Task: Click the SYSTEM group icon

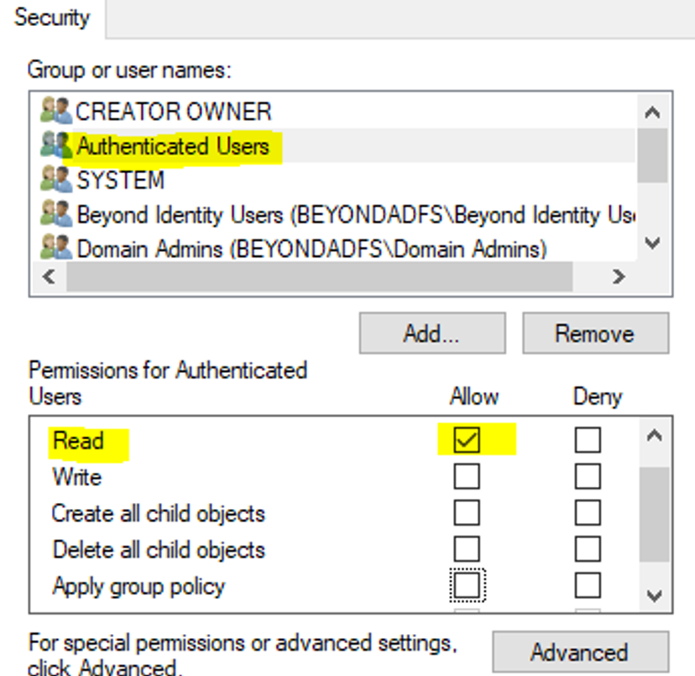Action: tap(56, 180)
